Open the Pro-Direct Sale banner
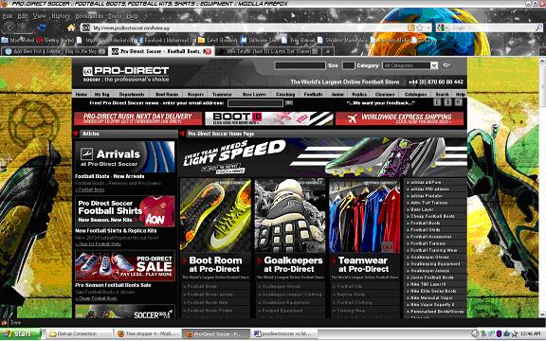 125,266
